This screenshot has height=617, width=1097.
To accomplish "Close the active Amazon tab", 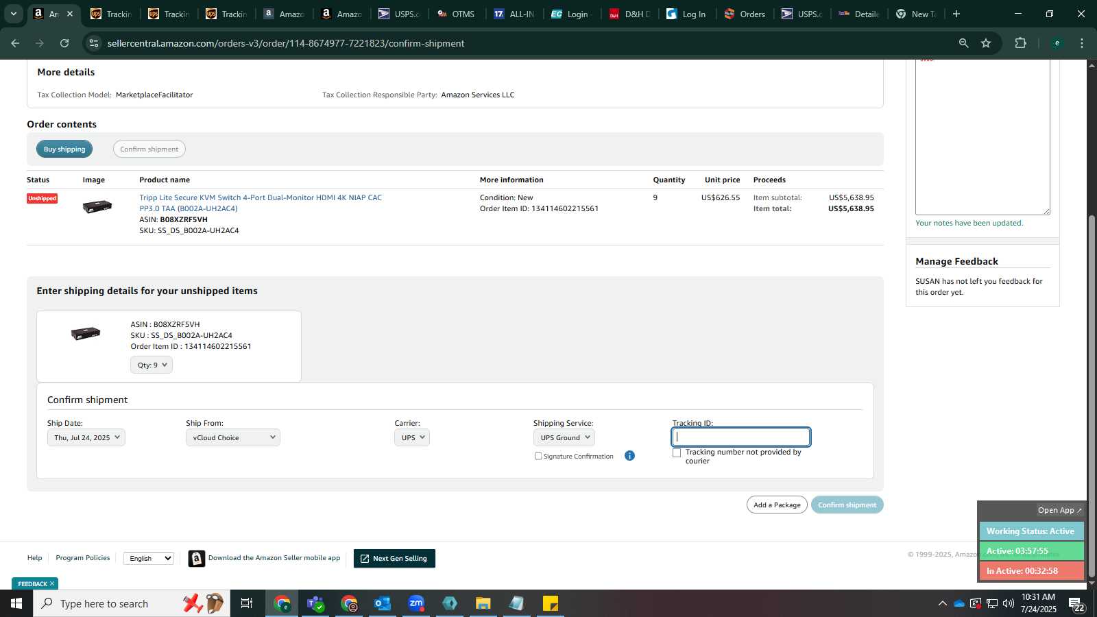I will click(69, 14).
